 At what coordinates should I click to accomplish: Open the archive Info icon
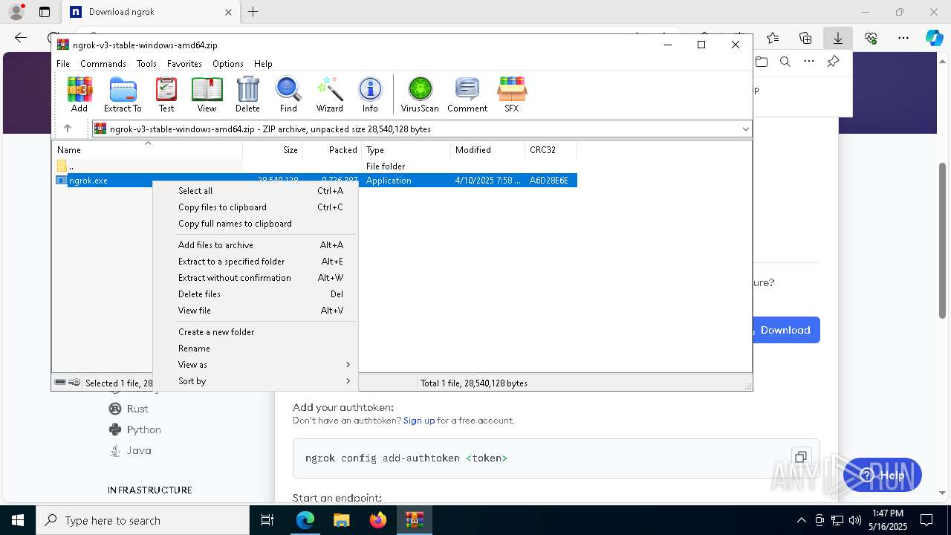(x=370, y=94)
